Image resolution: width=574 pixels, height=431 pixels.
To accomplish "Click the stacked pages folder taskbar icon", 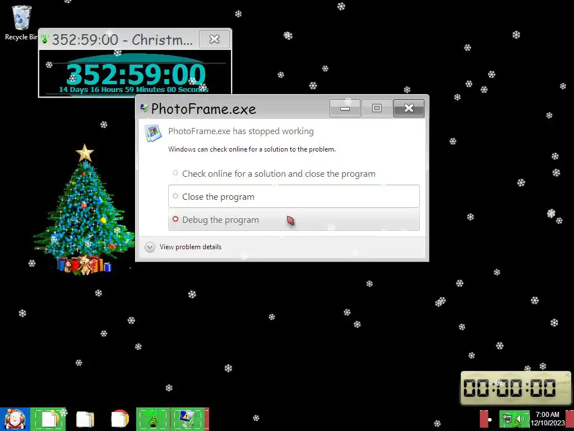I will pyautogui.click(x=85, y=419).
